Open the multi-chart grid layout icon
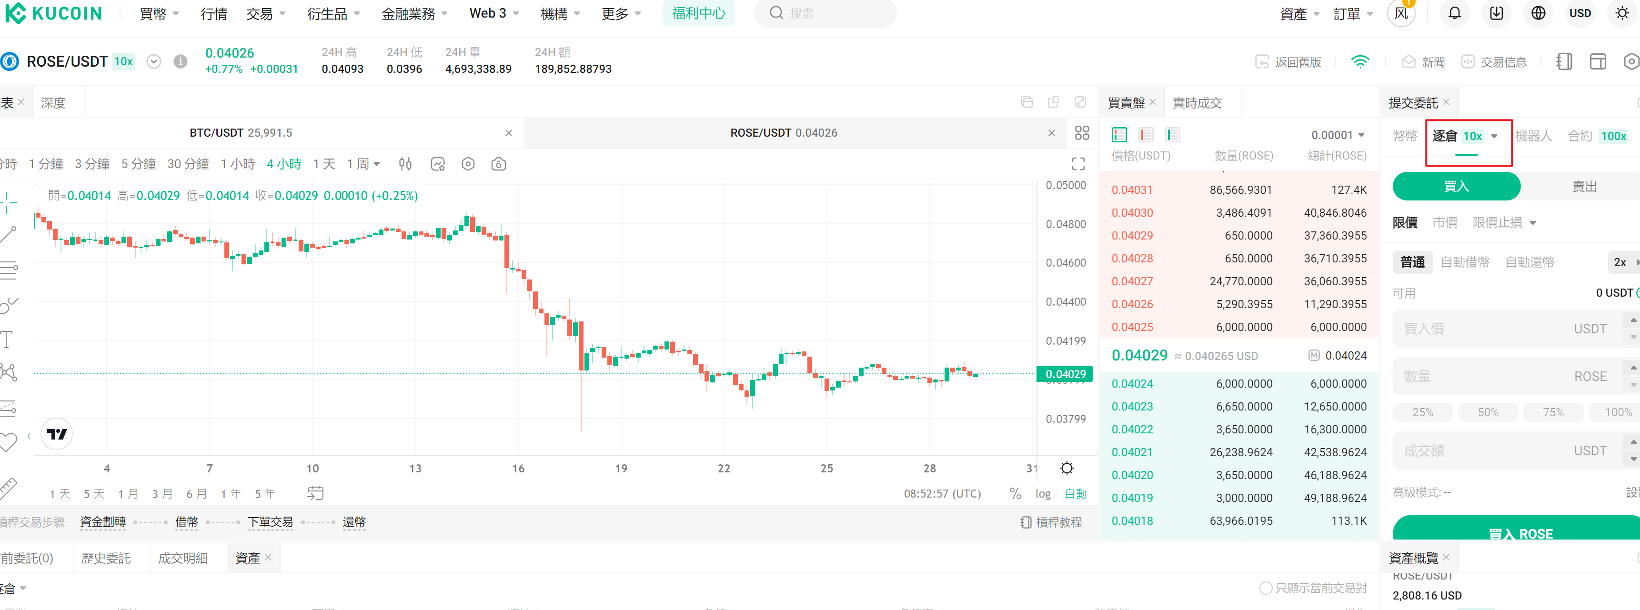 [x=1082, y=133]
